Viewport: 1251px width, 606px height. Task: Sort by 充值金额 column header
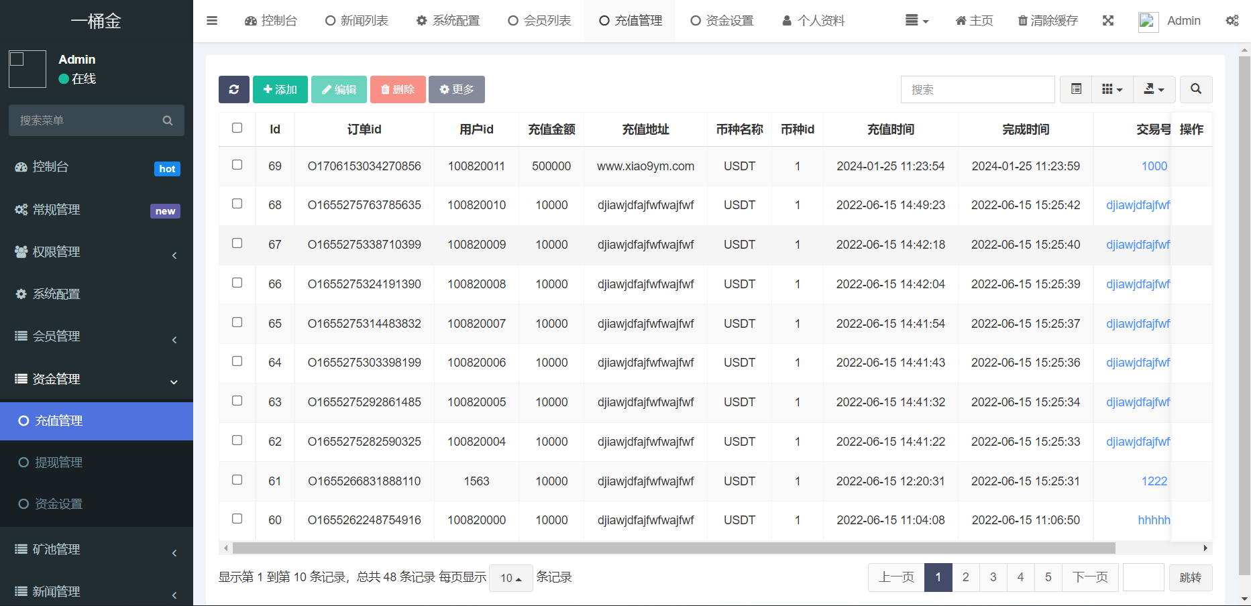point(551,129)
